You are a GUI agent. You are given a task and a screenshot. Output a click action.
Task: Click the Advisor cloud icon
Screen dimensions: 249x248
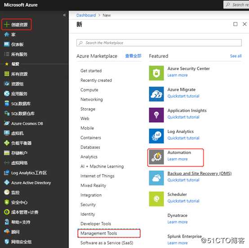7,231
